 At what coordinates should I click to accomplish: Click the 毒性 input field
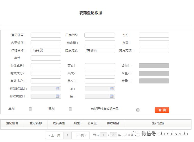coord(46,58)
